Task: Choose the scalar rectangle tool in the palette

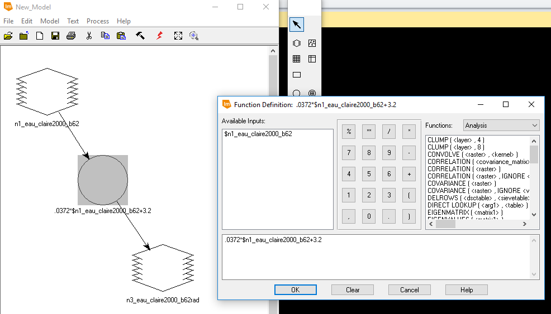Action: tap(297, 75)
